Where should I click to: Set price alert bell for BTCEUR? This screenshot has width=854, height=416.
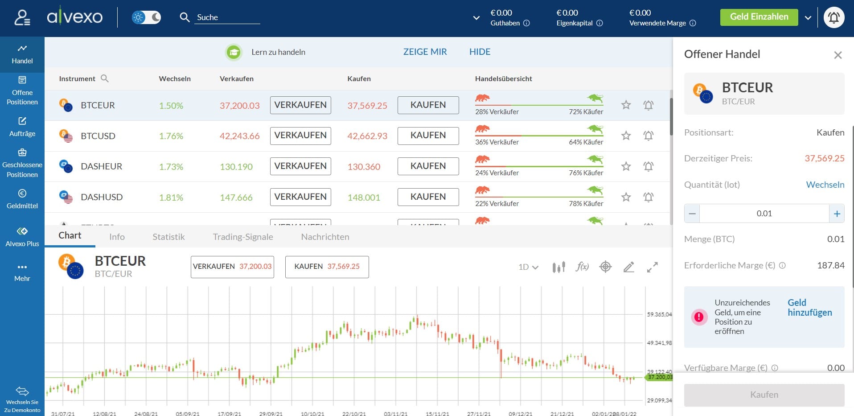649,105
